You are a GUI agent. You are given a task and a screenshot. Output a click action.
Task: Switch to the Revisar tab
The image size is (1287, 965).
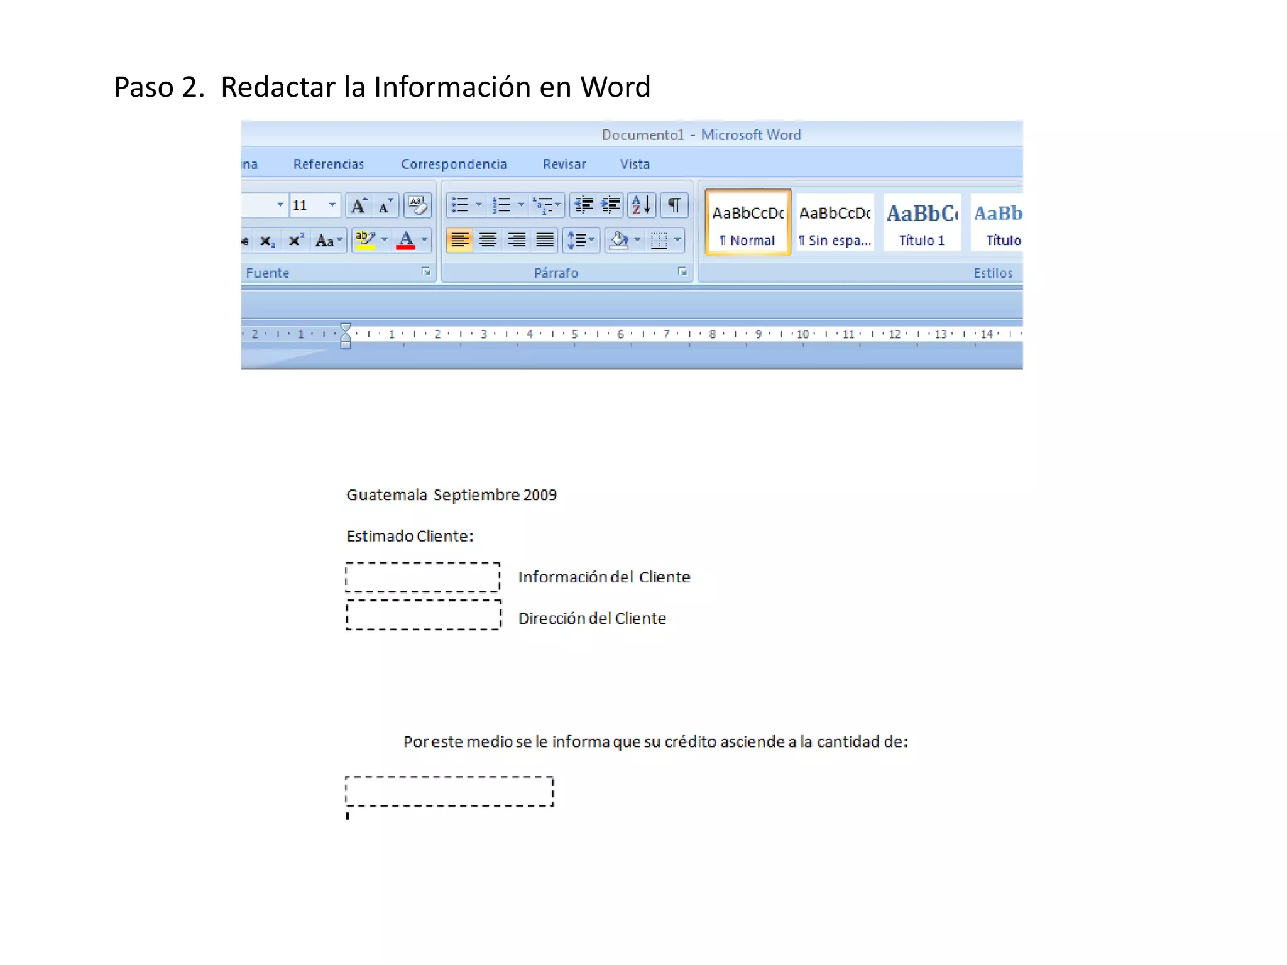coord(564,165)
